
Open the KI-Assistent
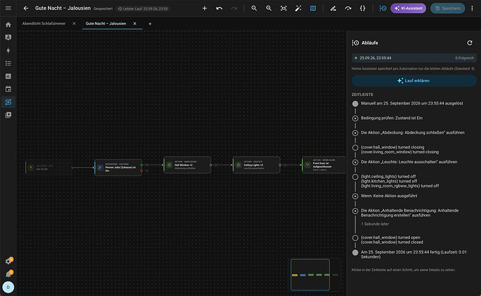[408, 8]
